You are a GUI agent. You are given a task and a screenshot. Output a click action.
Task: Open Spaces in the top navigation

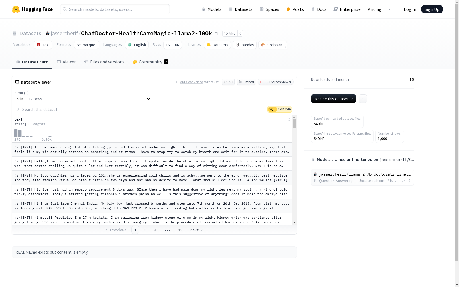click(269, 9)
